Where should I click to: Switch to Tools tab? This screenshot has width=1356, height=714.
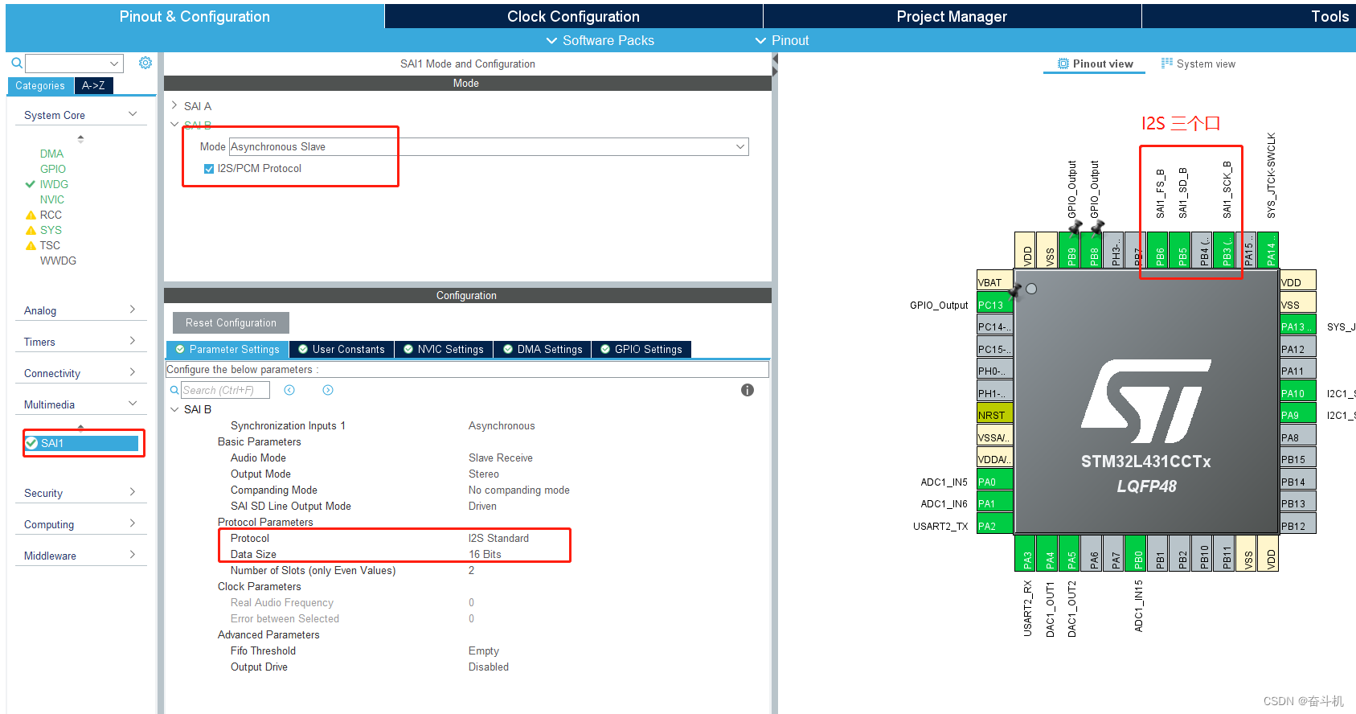(x=1329, y=16)
